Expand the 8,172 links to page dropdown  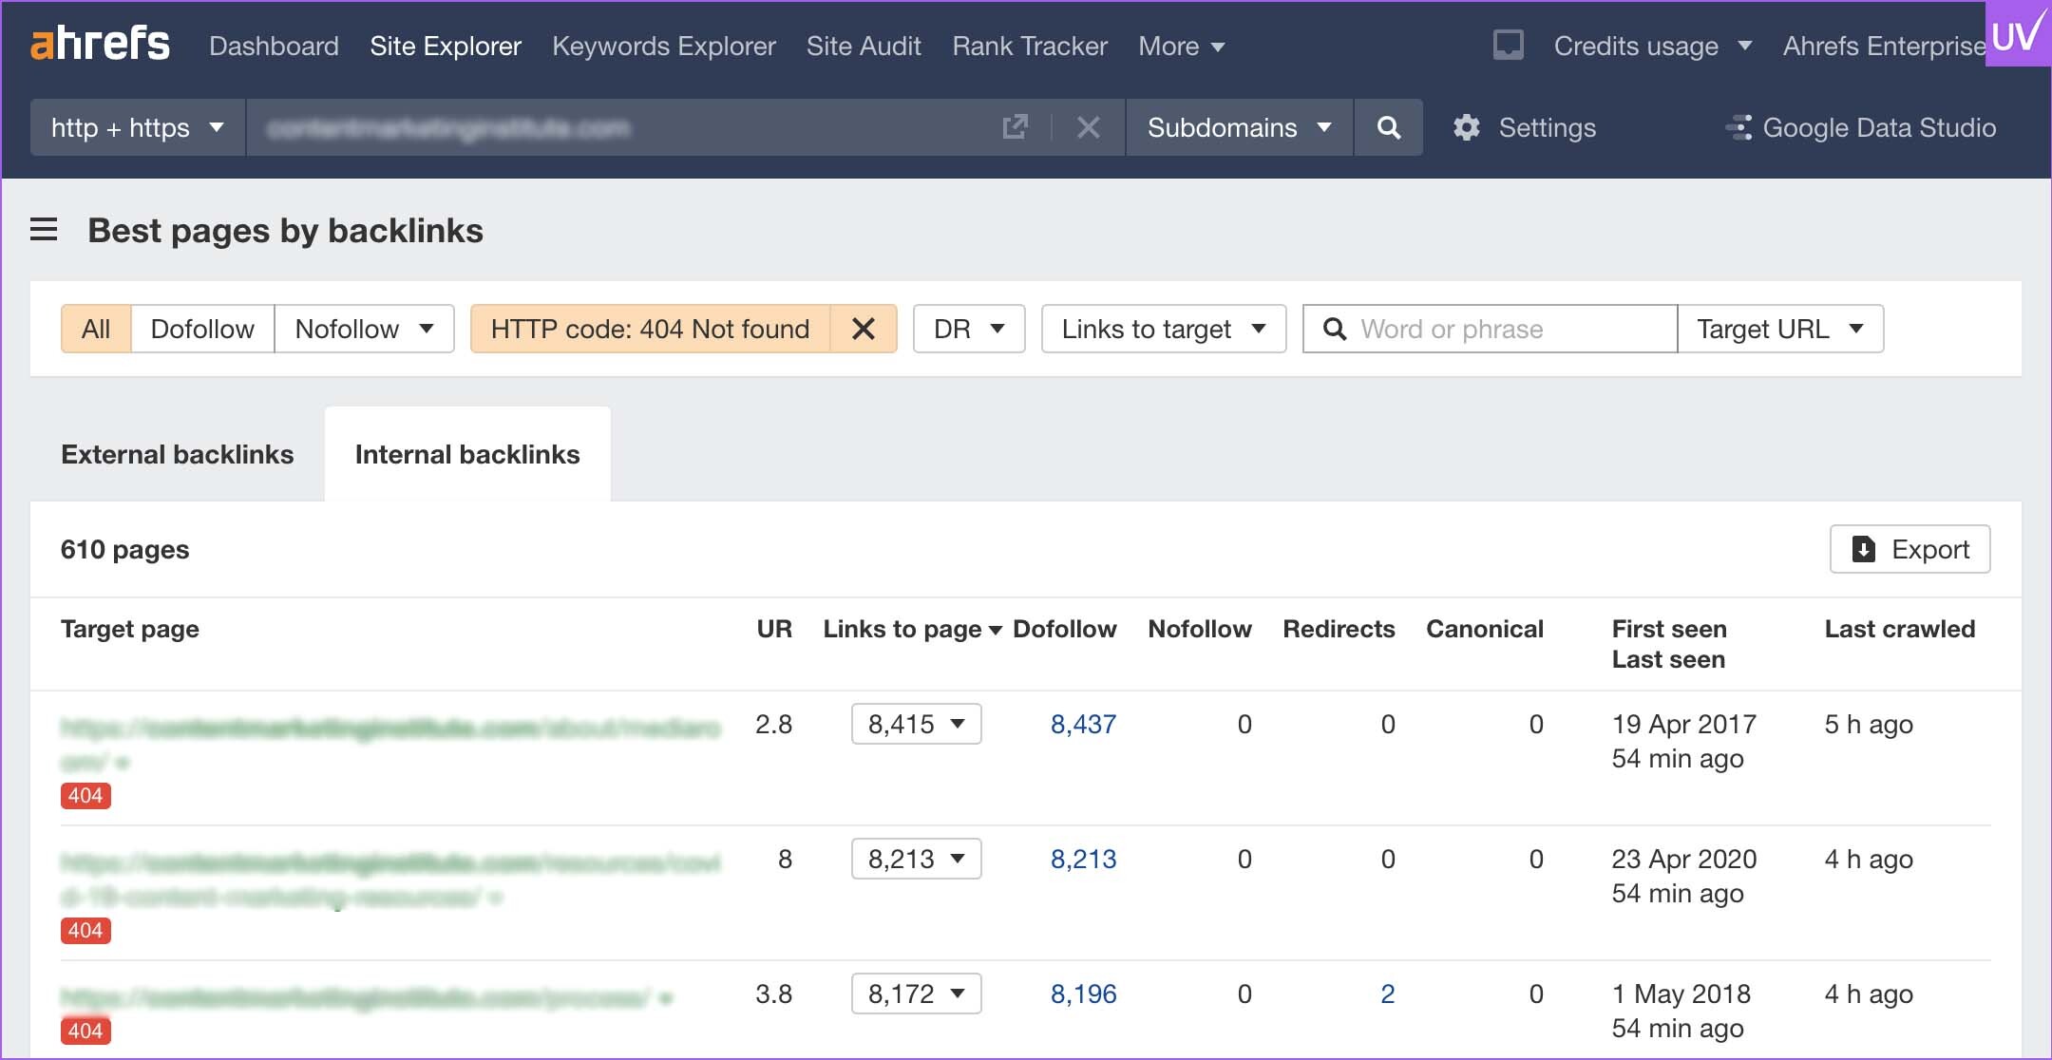click(916, 994)
